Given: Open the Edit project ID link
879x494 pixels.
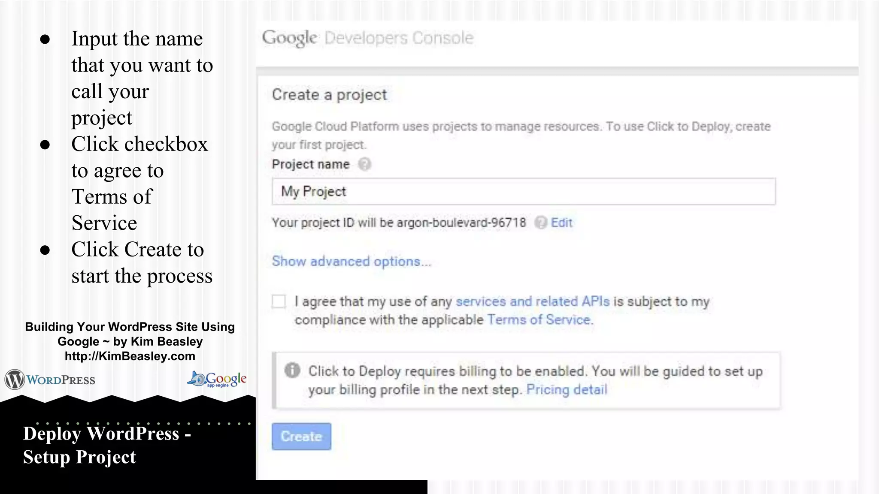Looking at the screenshot, I should coord(561,223).
